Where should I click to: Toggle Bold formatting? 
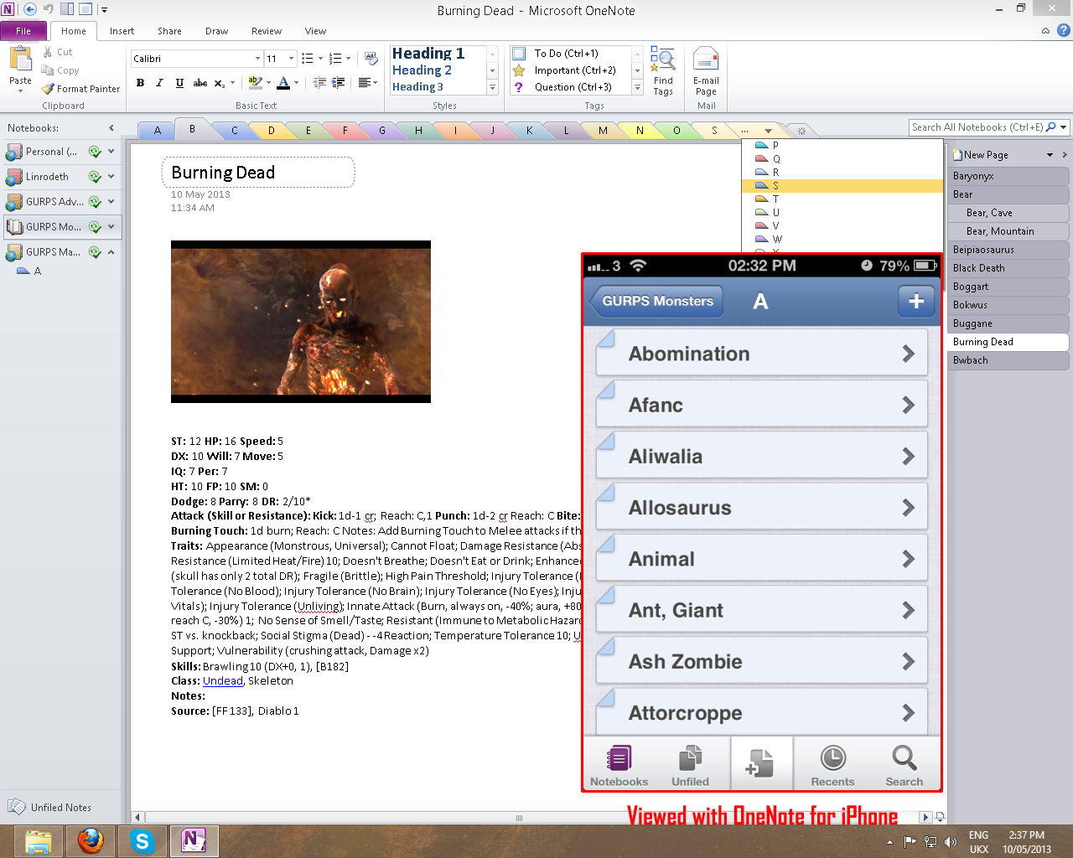click(140, 83)
